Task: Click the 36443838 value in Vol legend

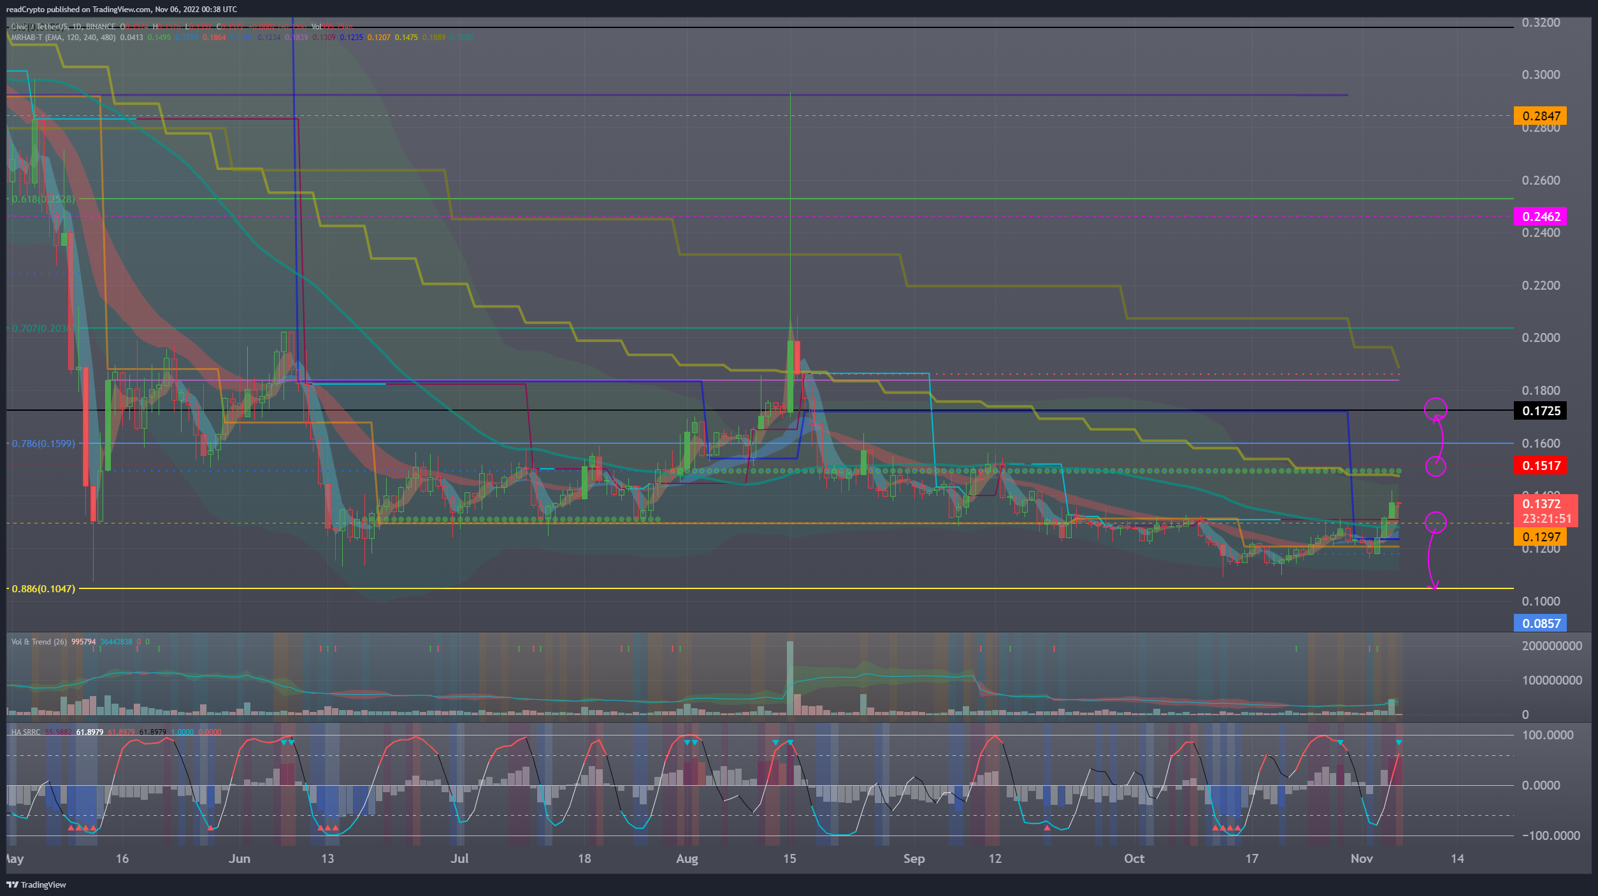Action: click(116, 642)
